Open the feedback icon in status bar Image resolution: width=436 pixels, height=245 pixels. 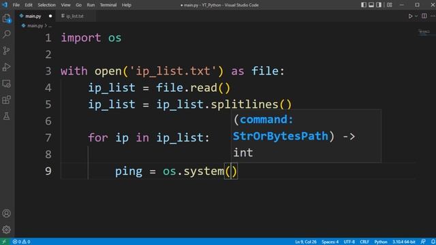[423, 242]
